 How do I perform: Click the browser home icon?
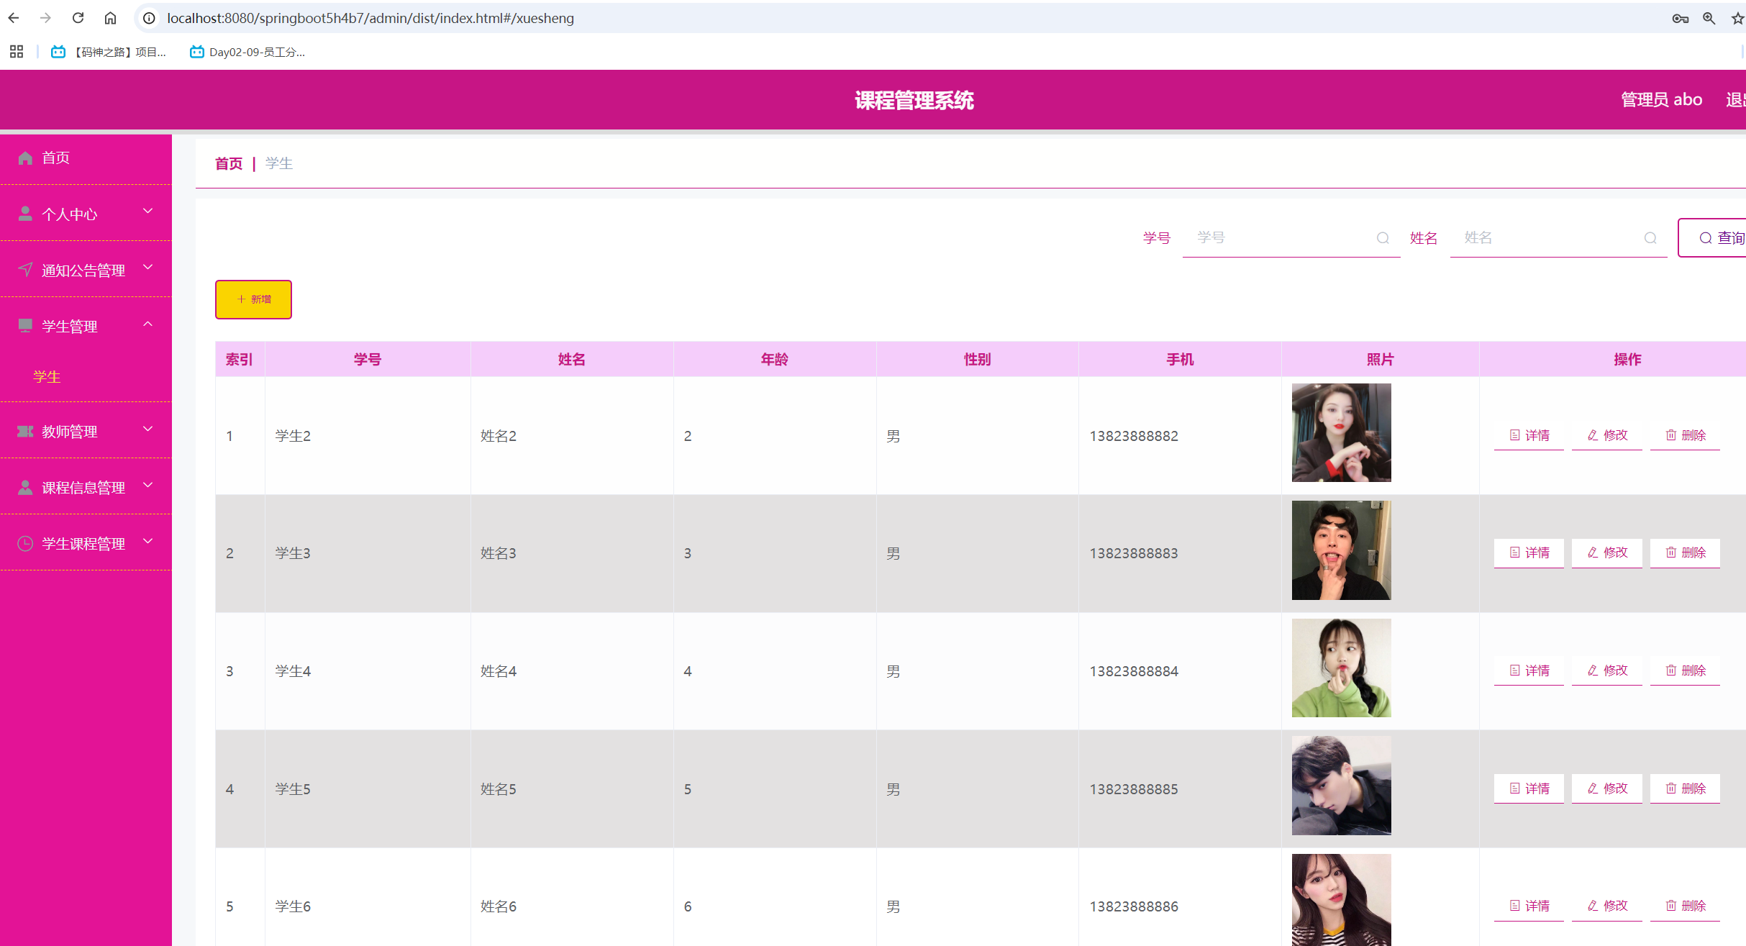(x=110, y=18)
